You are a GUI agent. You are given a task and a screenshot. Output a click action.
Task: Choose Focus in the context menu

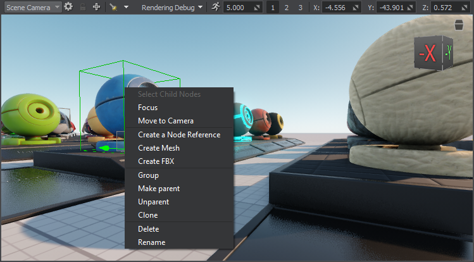point(147,108)
